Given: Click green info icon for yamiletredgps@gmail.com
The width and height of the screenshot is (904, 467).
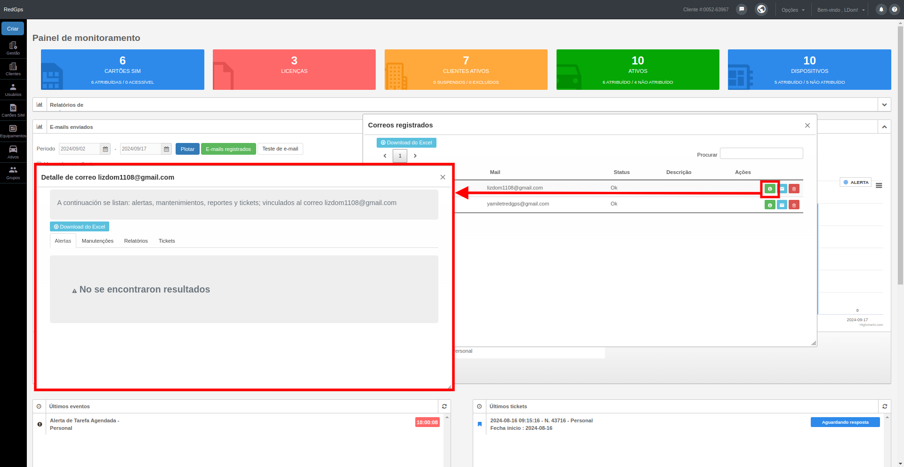Looking at the screenshot, I should [x=770, y=205].
